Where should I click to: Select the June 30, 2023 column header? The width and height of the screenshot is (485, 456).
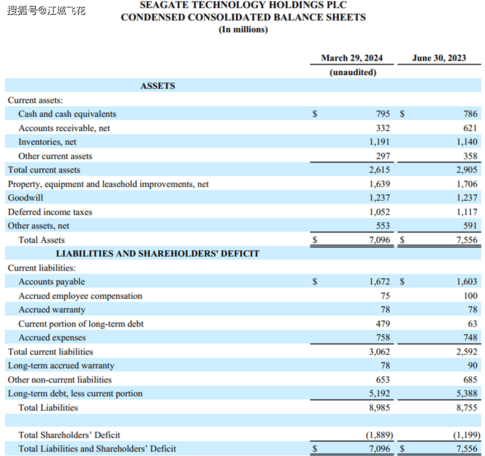pyautogui.click(x=439, y=58)
